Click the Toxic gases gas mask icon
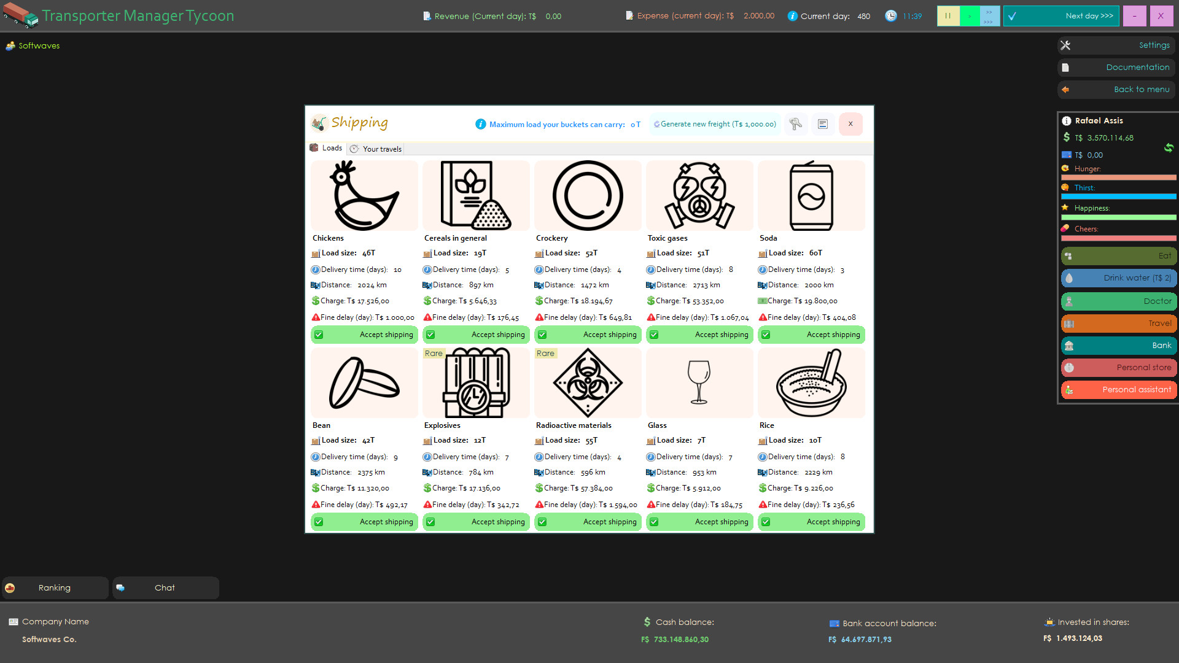 [x=699, y=195]
